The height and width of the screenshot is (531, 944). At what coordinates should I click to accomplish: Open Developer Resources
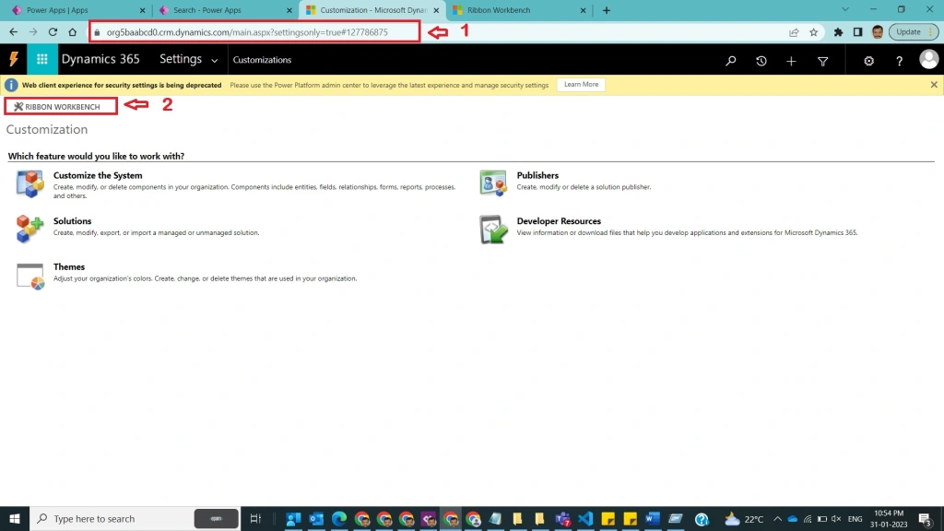click(559, 221)
